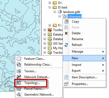The width and height of the screenshot is (109, 98).
Task: Click the Copy icon in context menu
Action: click(x=66, y=22)
